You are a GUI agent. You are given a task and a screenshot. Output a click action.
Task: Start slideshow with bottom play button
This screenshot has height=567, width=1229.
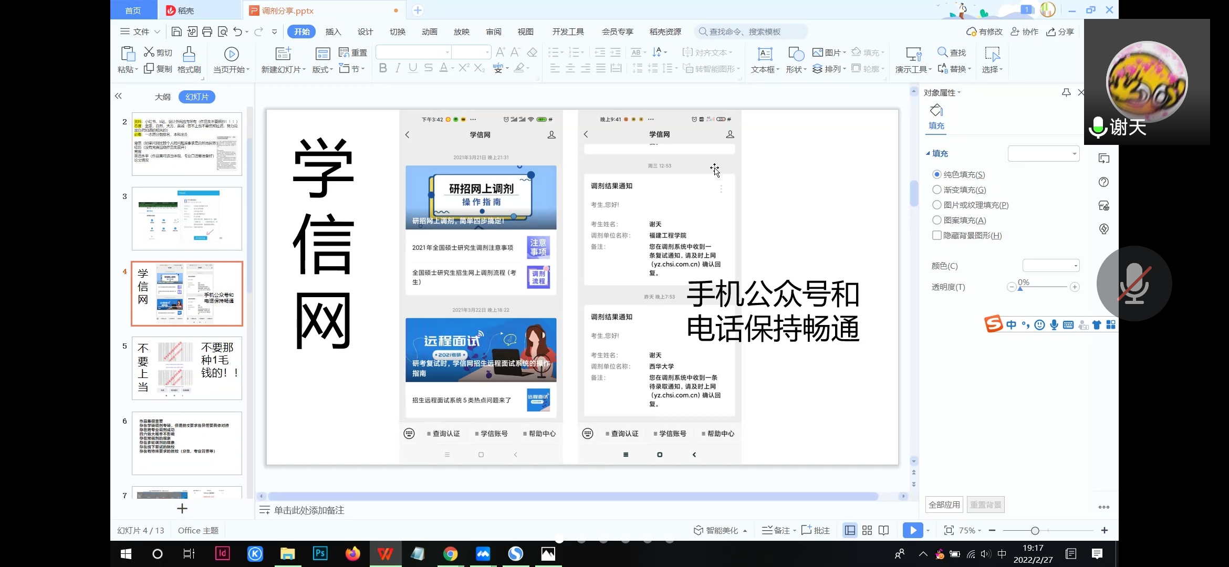point(912,530)
